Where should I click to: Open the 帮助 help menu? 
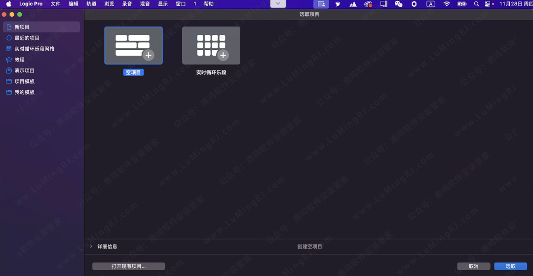tap(209, 4)
